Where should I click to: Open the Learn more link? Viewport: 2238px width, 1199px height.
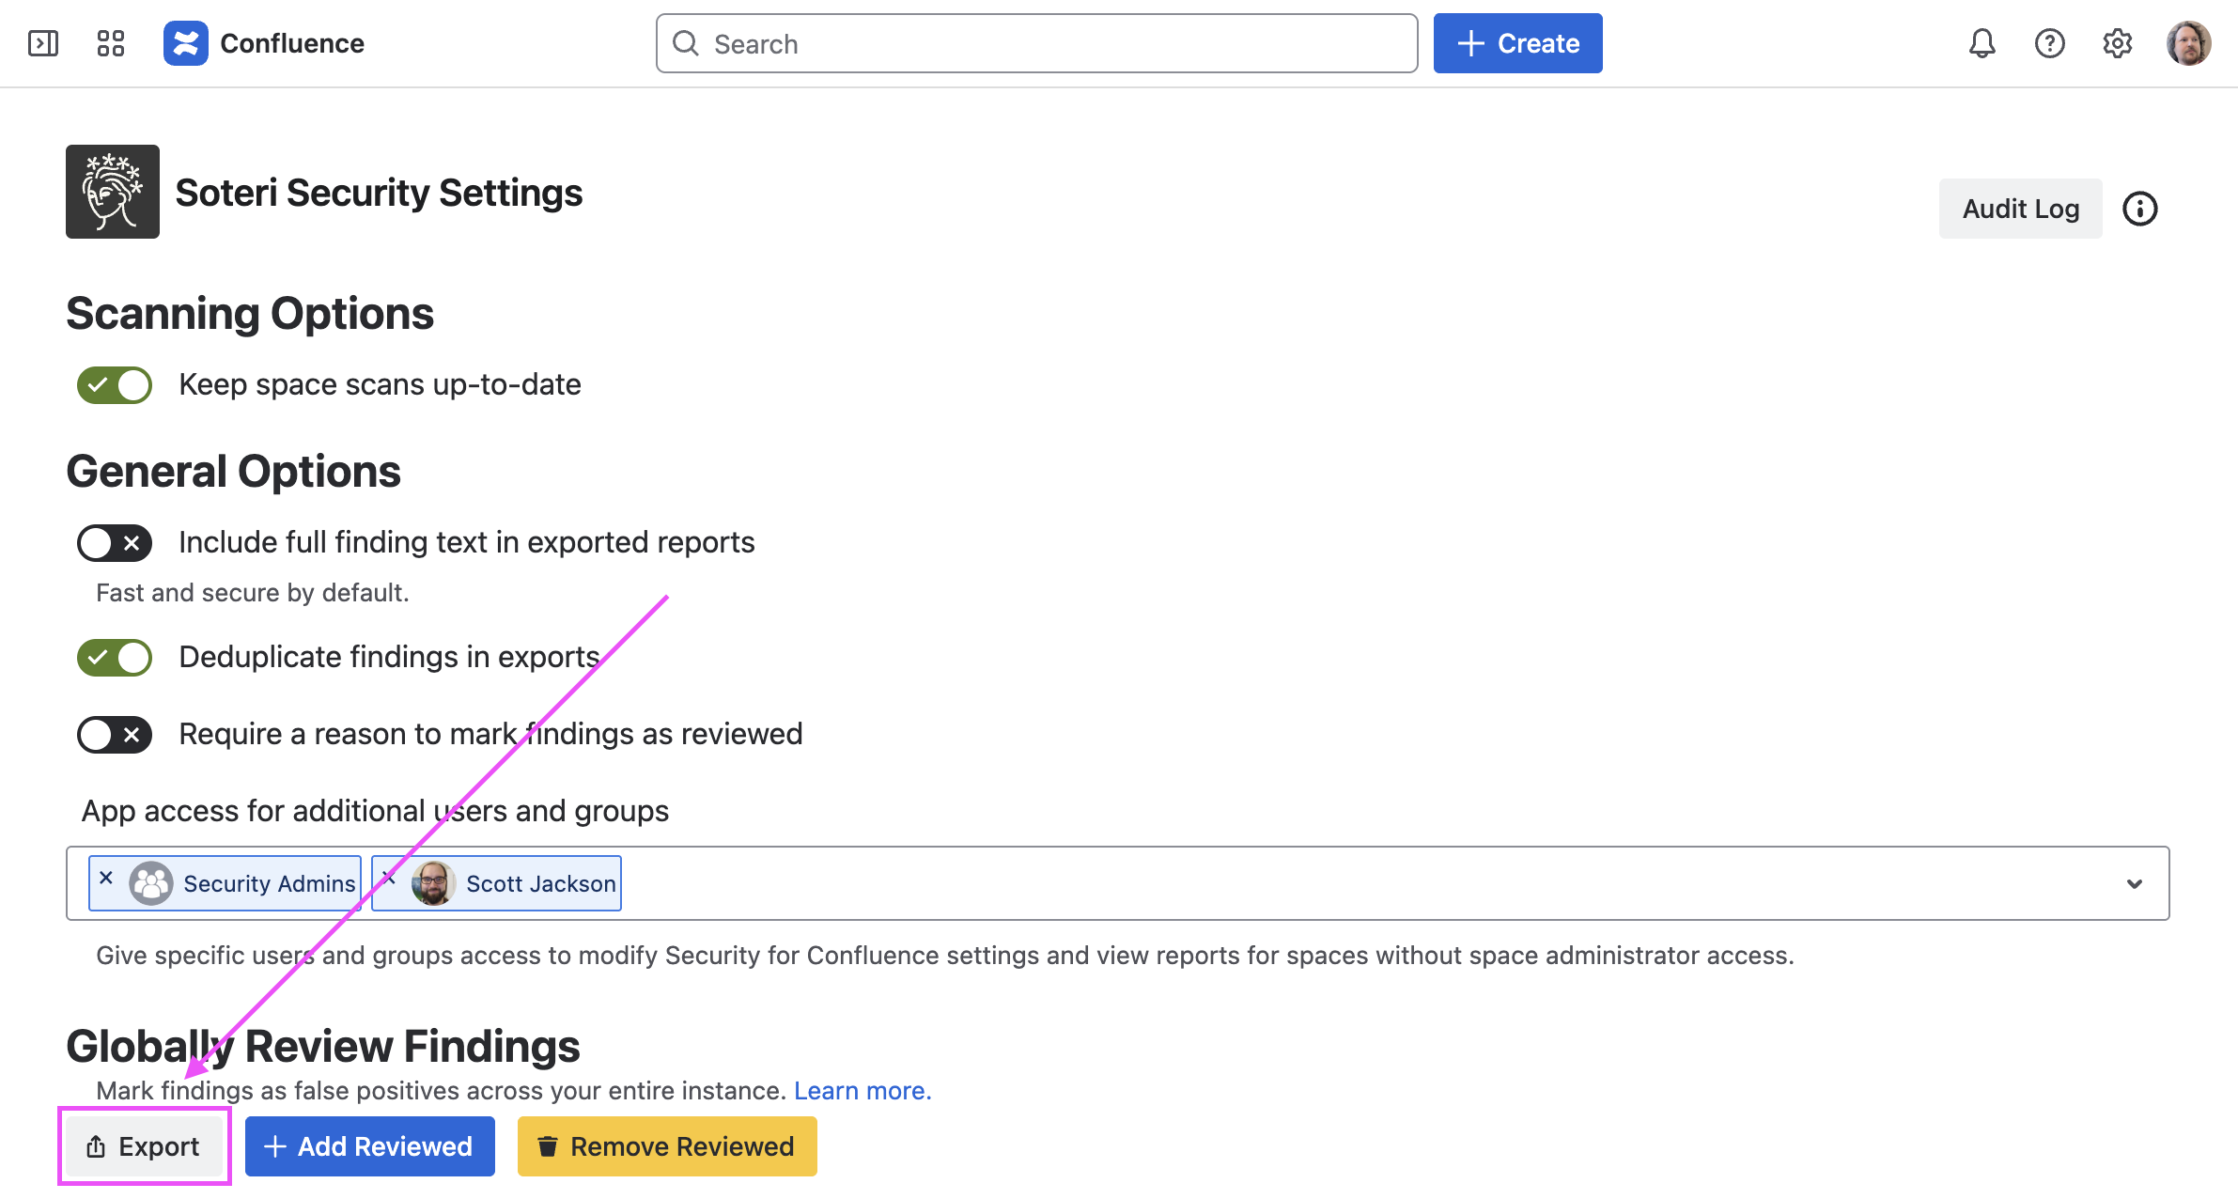862,1091
